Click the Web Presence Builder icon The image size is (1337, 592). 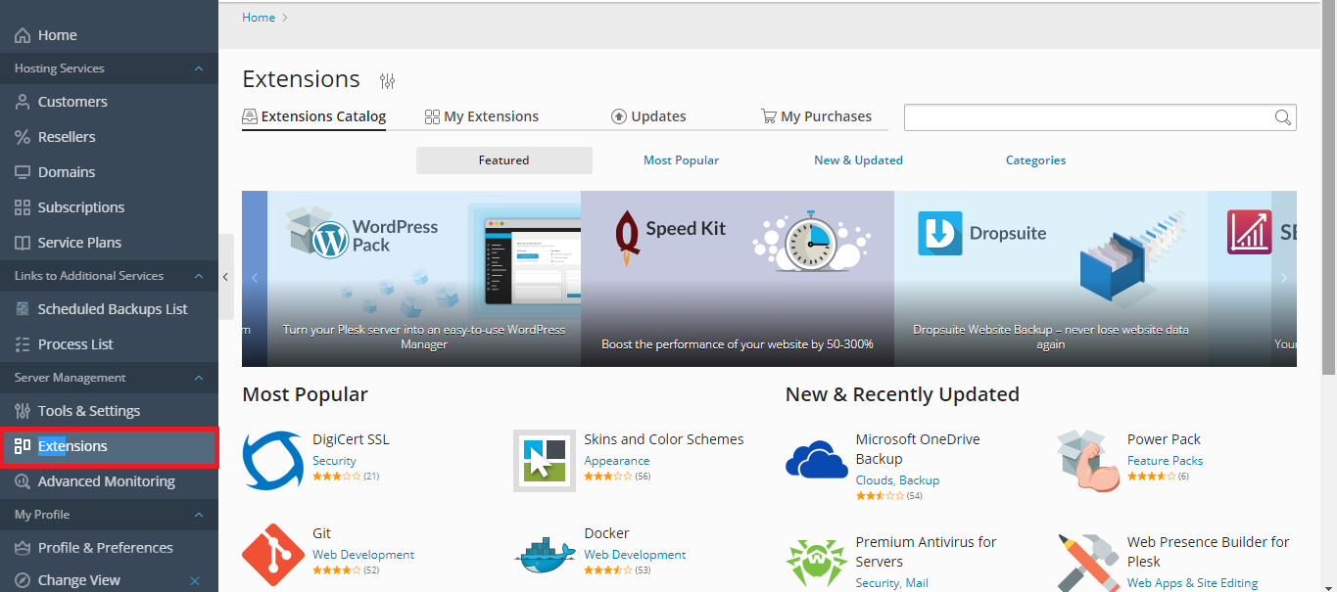[1088, 563]
